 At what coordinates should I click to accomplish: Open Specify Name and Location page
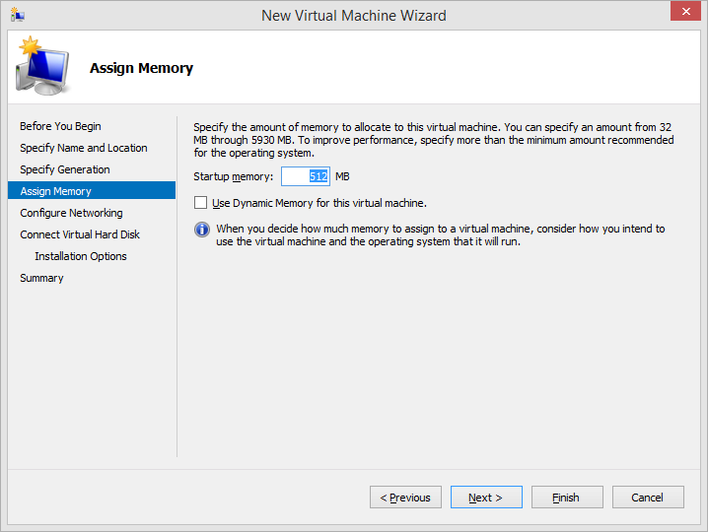84,148
